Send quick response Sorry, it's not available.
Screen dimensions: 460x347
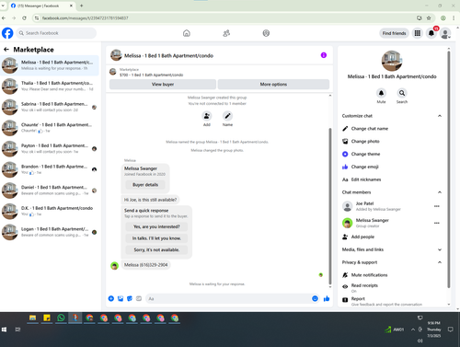click(x=156, y=250)
